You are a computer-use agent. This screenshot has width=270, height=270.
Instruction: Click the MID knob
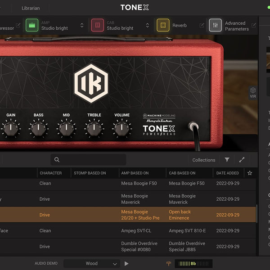[x=66, y=128]
